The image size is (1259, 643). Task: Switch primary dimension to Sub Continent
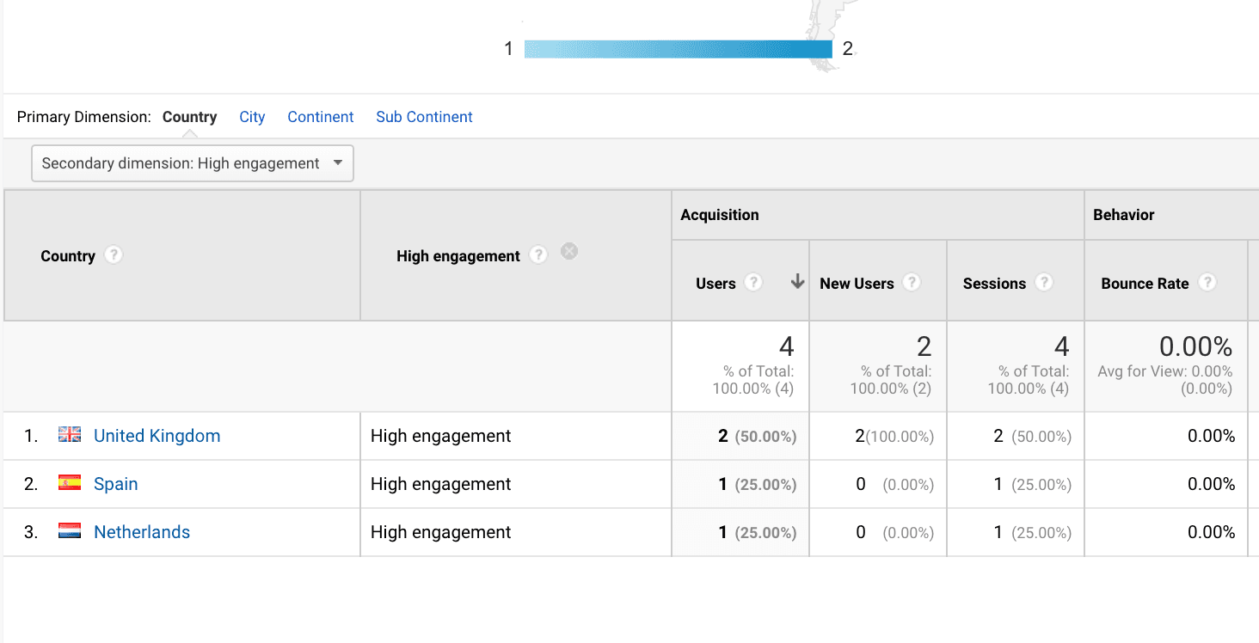(424, 117)
